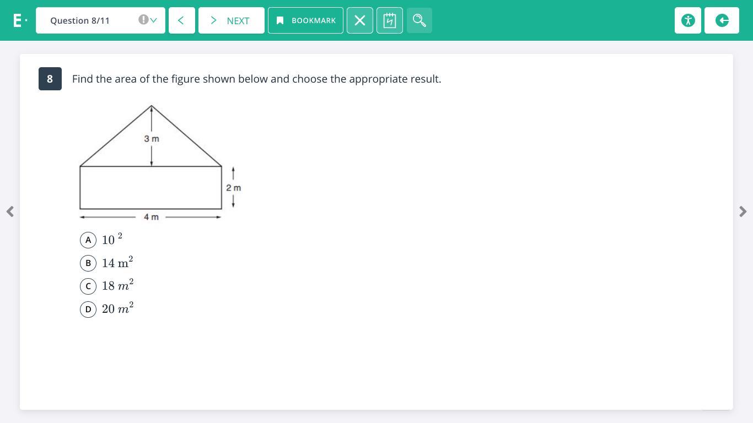The height and width of the screenshot is (423, 753).
Task: Click right side page navigation arrow
Action: (x=743, y=211)
